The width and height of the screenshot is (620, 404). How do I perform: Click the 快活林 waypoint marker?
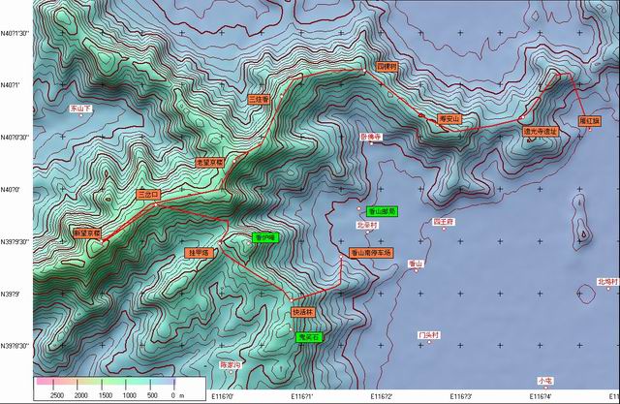coord(303,313)
